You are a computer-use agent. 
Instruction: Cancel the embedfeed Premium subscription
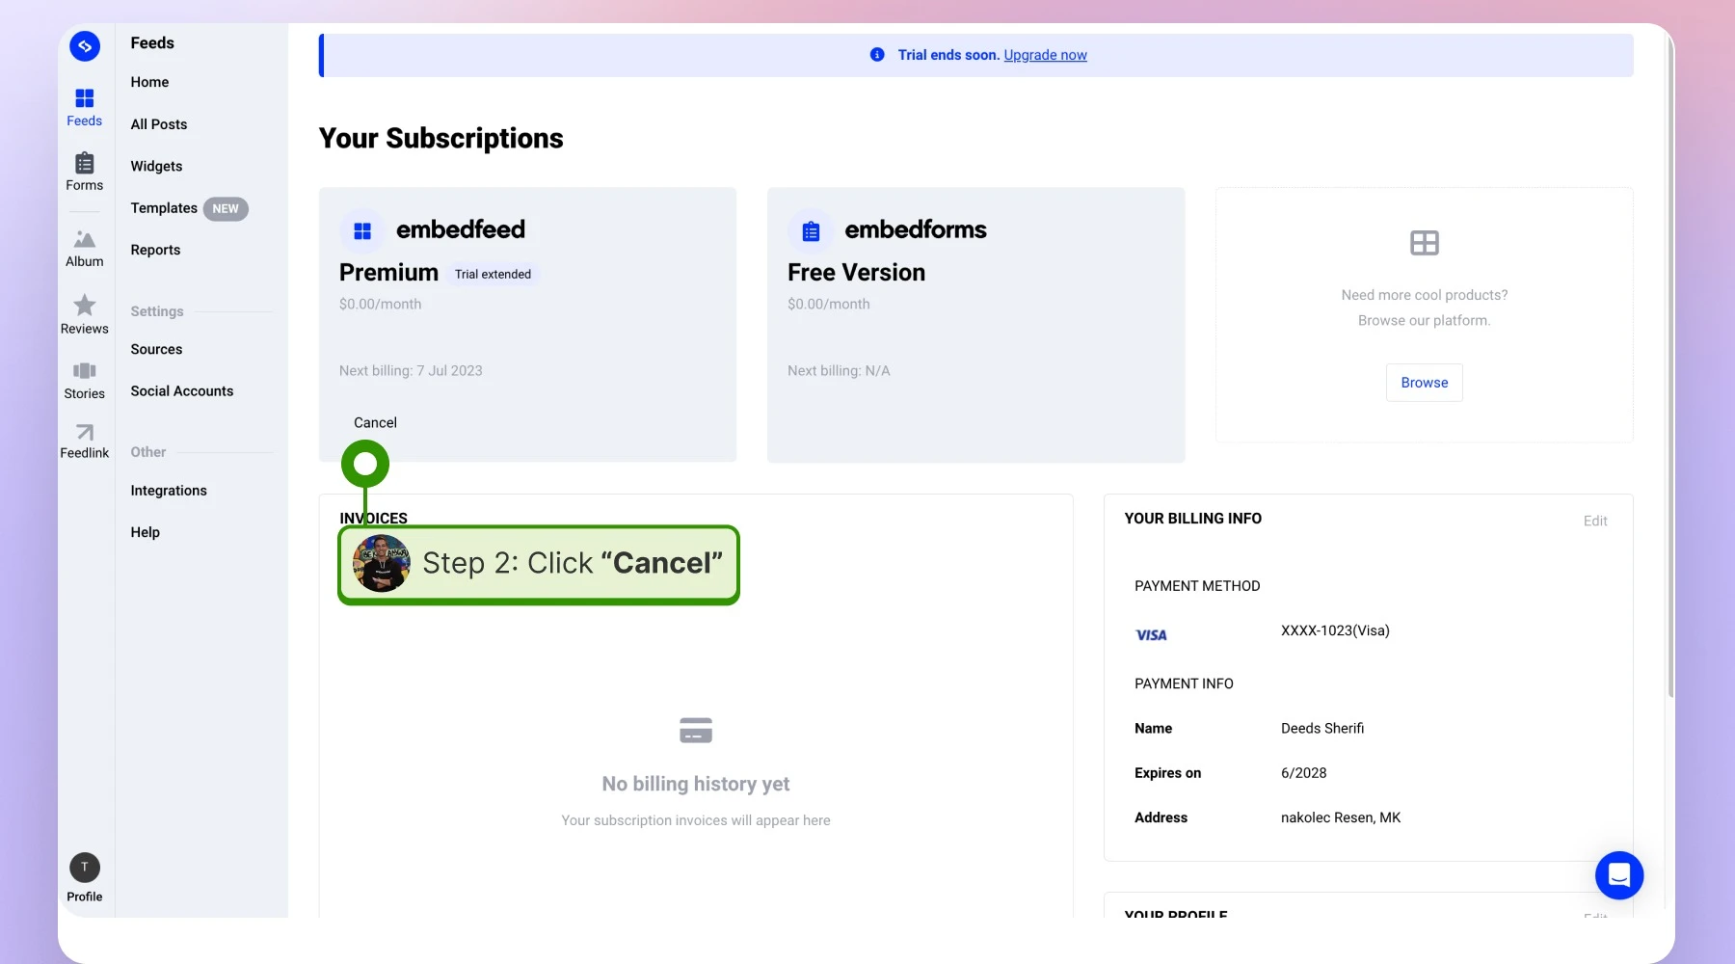click(x=375, y=423)
